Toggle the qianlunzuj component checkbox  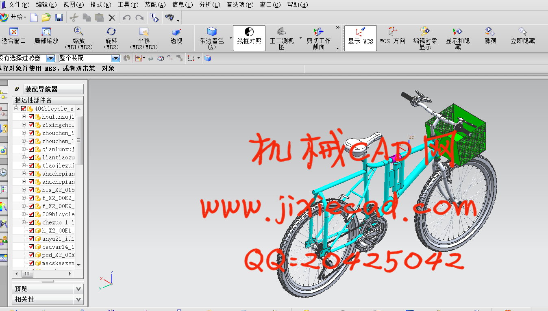[x=31, y=149]
